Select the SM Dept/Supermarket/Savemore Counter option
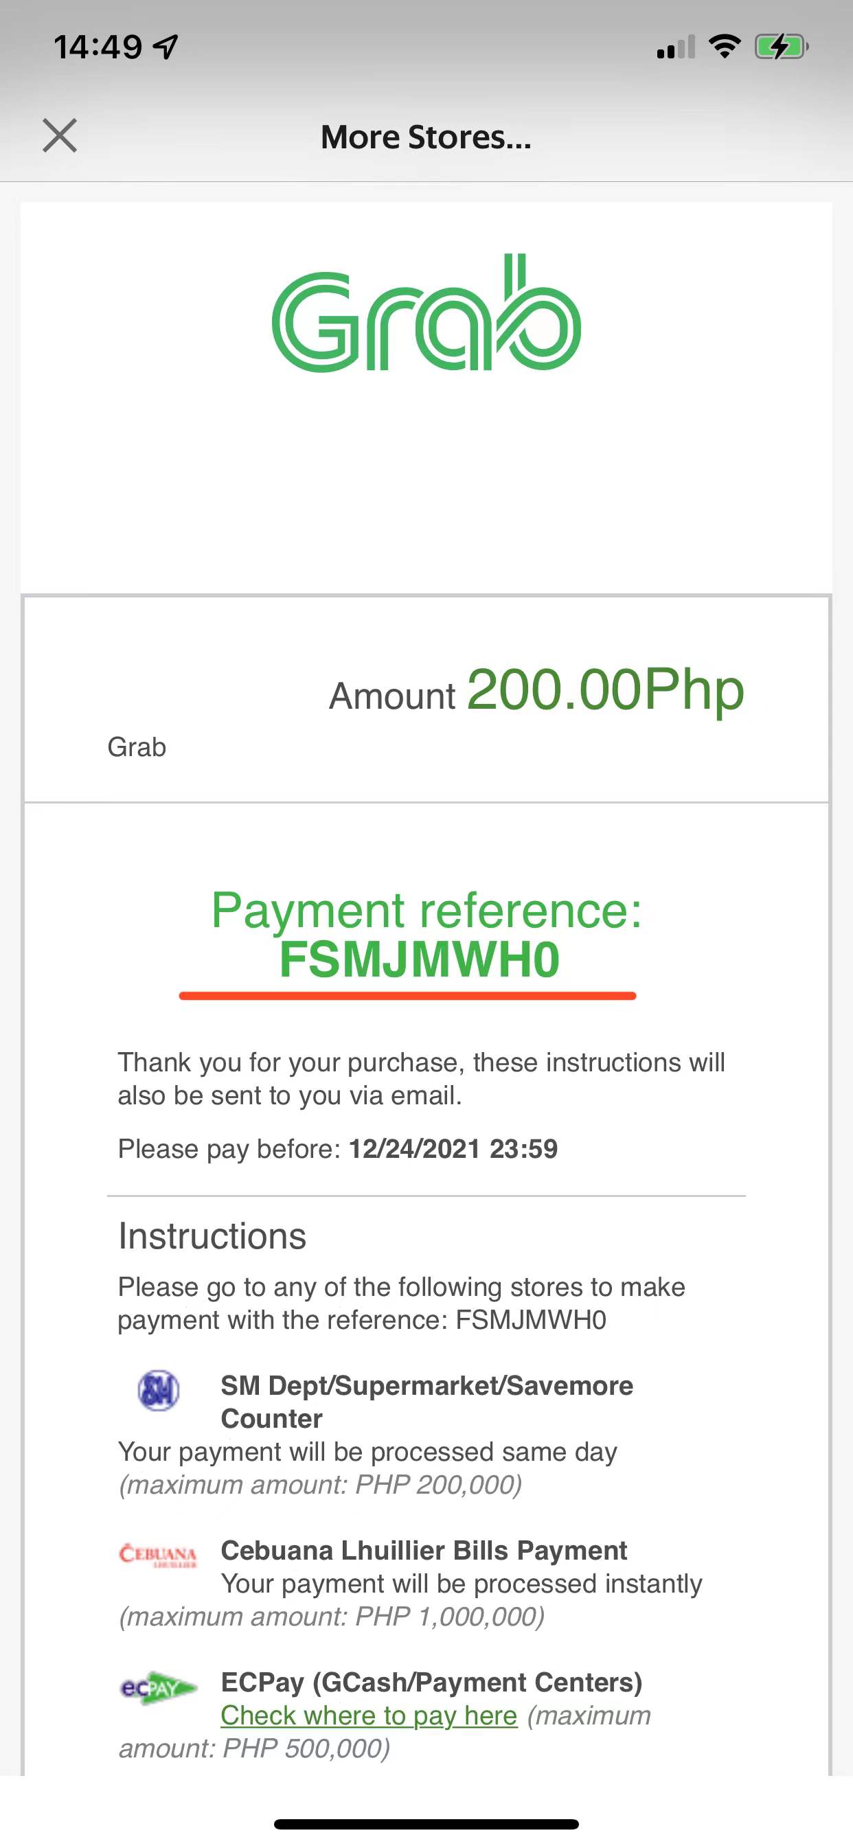Image resolution: width=853 pixels, height=1846 pixels. [427, 1402]
